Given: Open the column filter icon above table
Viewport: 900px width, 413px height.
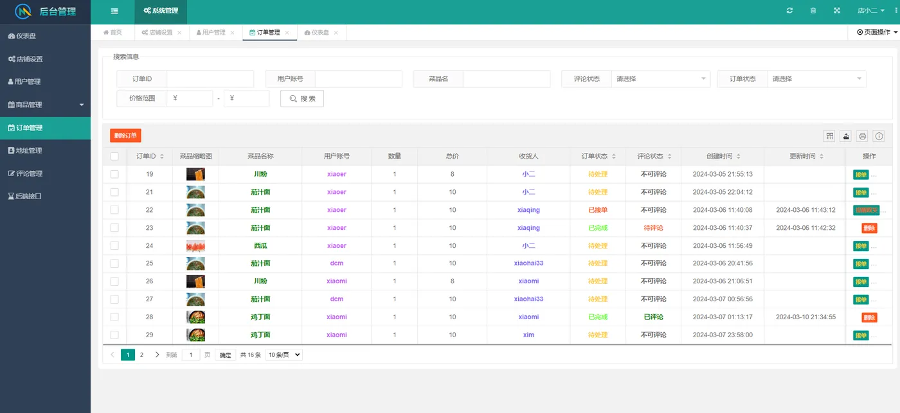Looking at the screenshot, I should click(830, 136).
